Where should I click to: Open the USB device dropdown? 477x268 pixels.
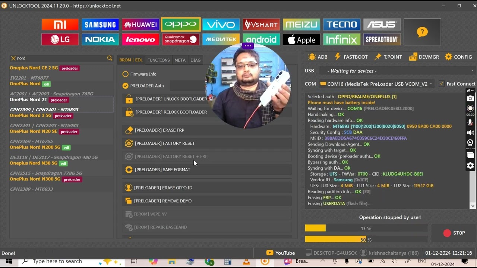pos(397,71)
